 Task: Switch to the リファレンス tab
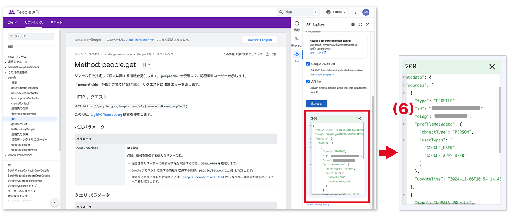tap(34, 23)
